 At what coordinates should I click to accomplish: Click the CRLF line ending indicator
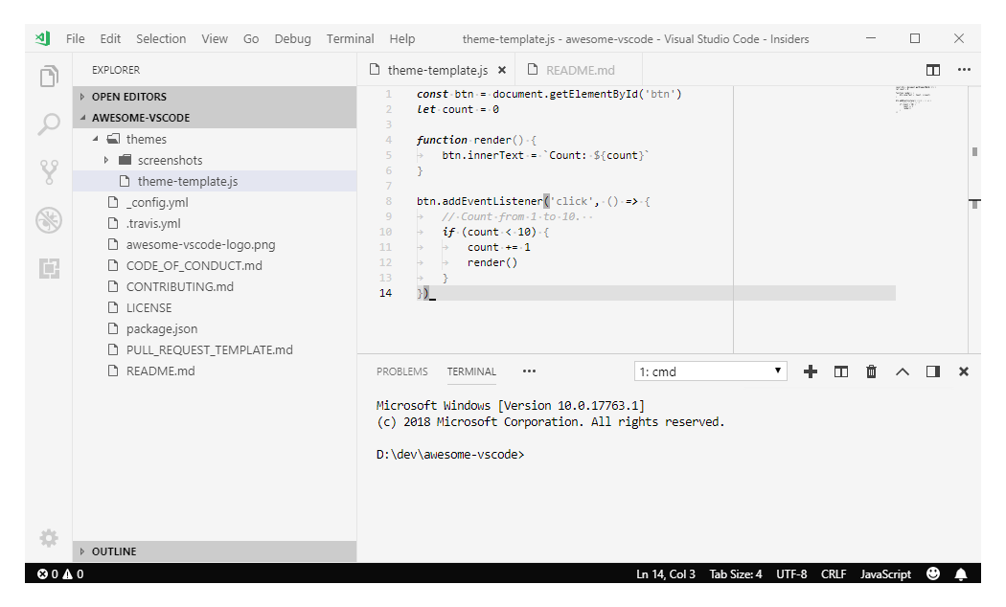coord(833,573)
